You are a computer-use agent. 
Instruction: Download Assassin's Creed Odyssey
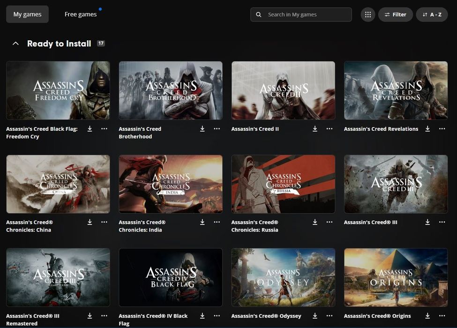pos(315,315)
